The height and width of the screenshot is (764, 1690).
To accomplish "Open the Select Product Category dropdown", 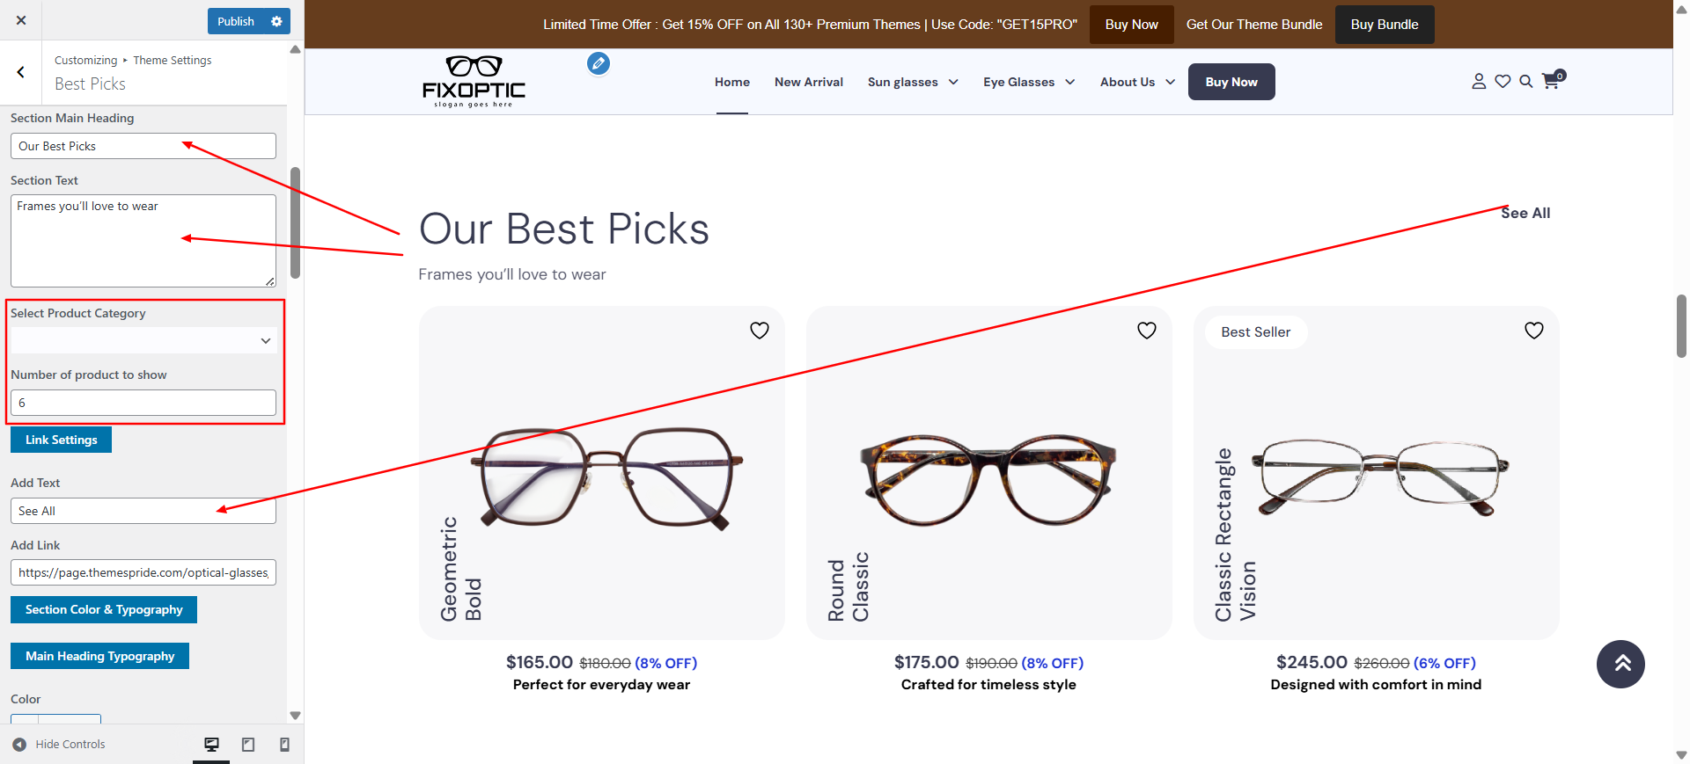I will (143, 340).
